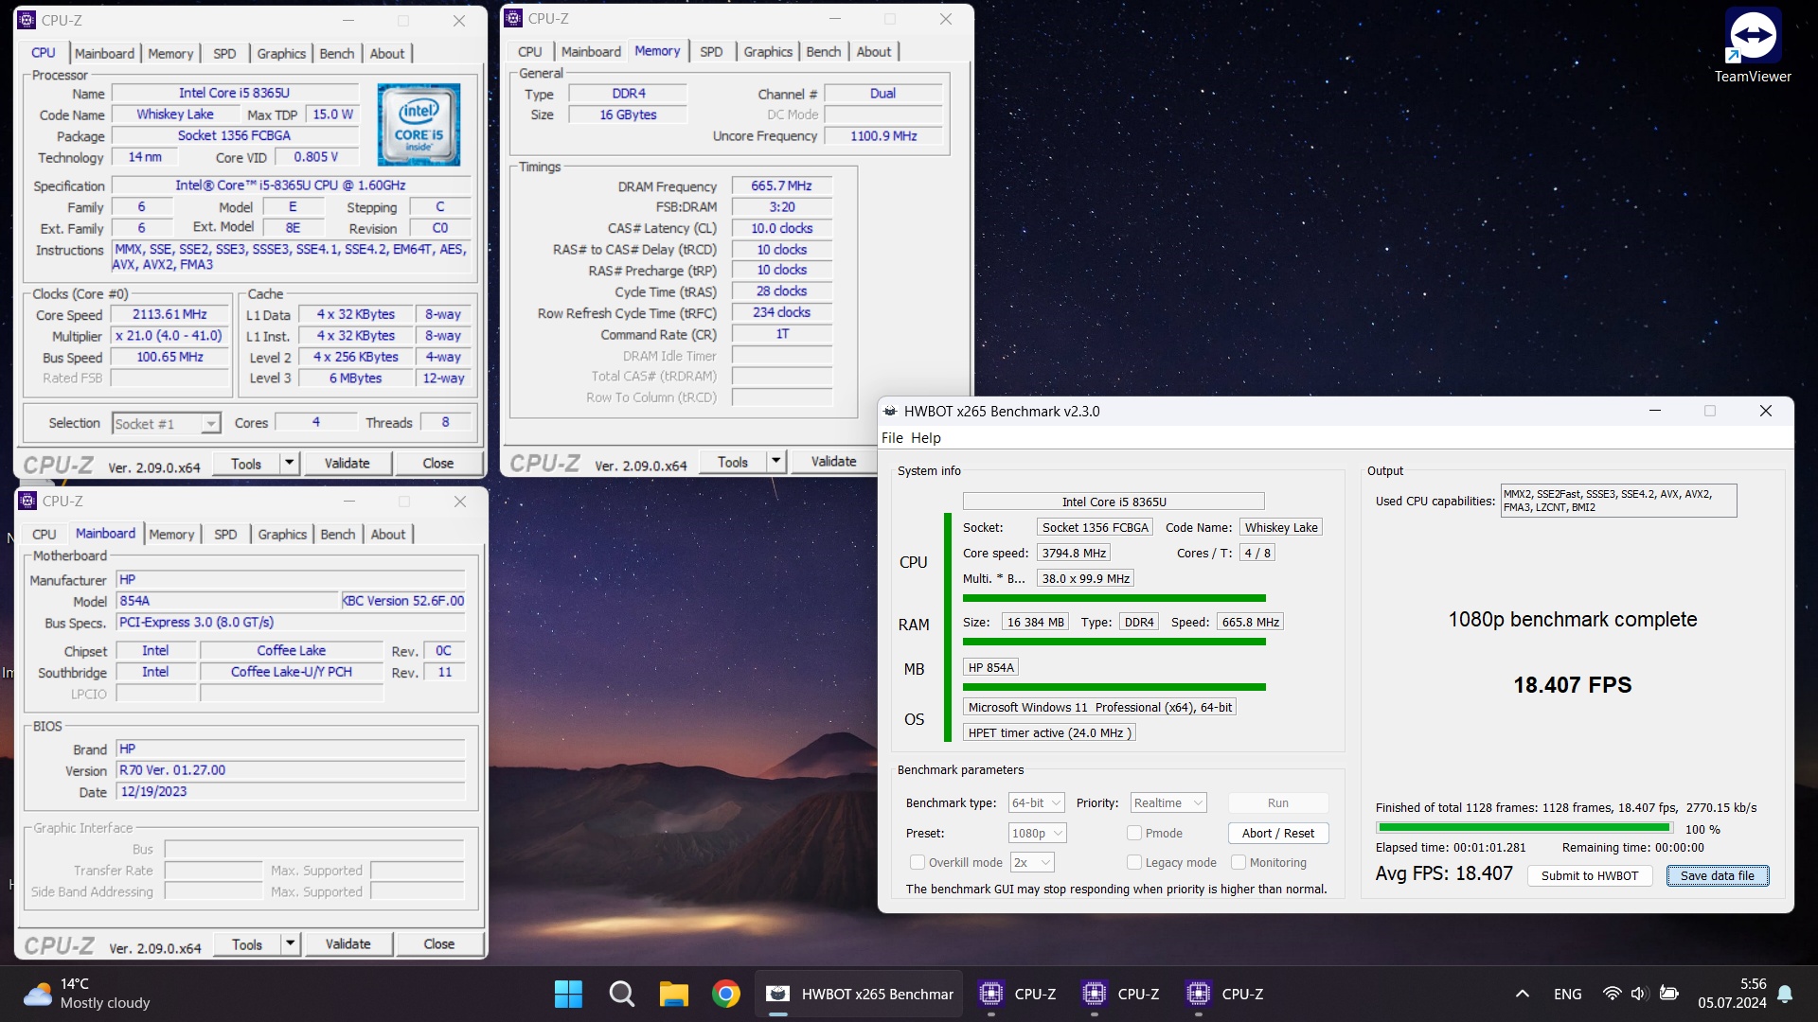1818x1022 pixels.
Task: Open Graphics tab in Mainboard window
Action: pyautogui.click(x=282, y=535)
